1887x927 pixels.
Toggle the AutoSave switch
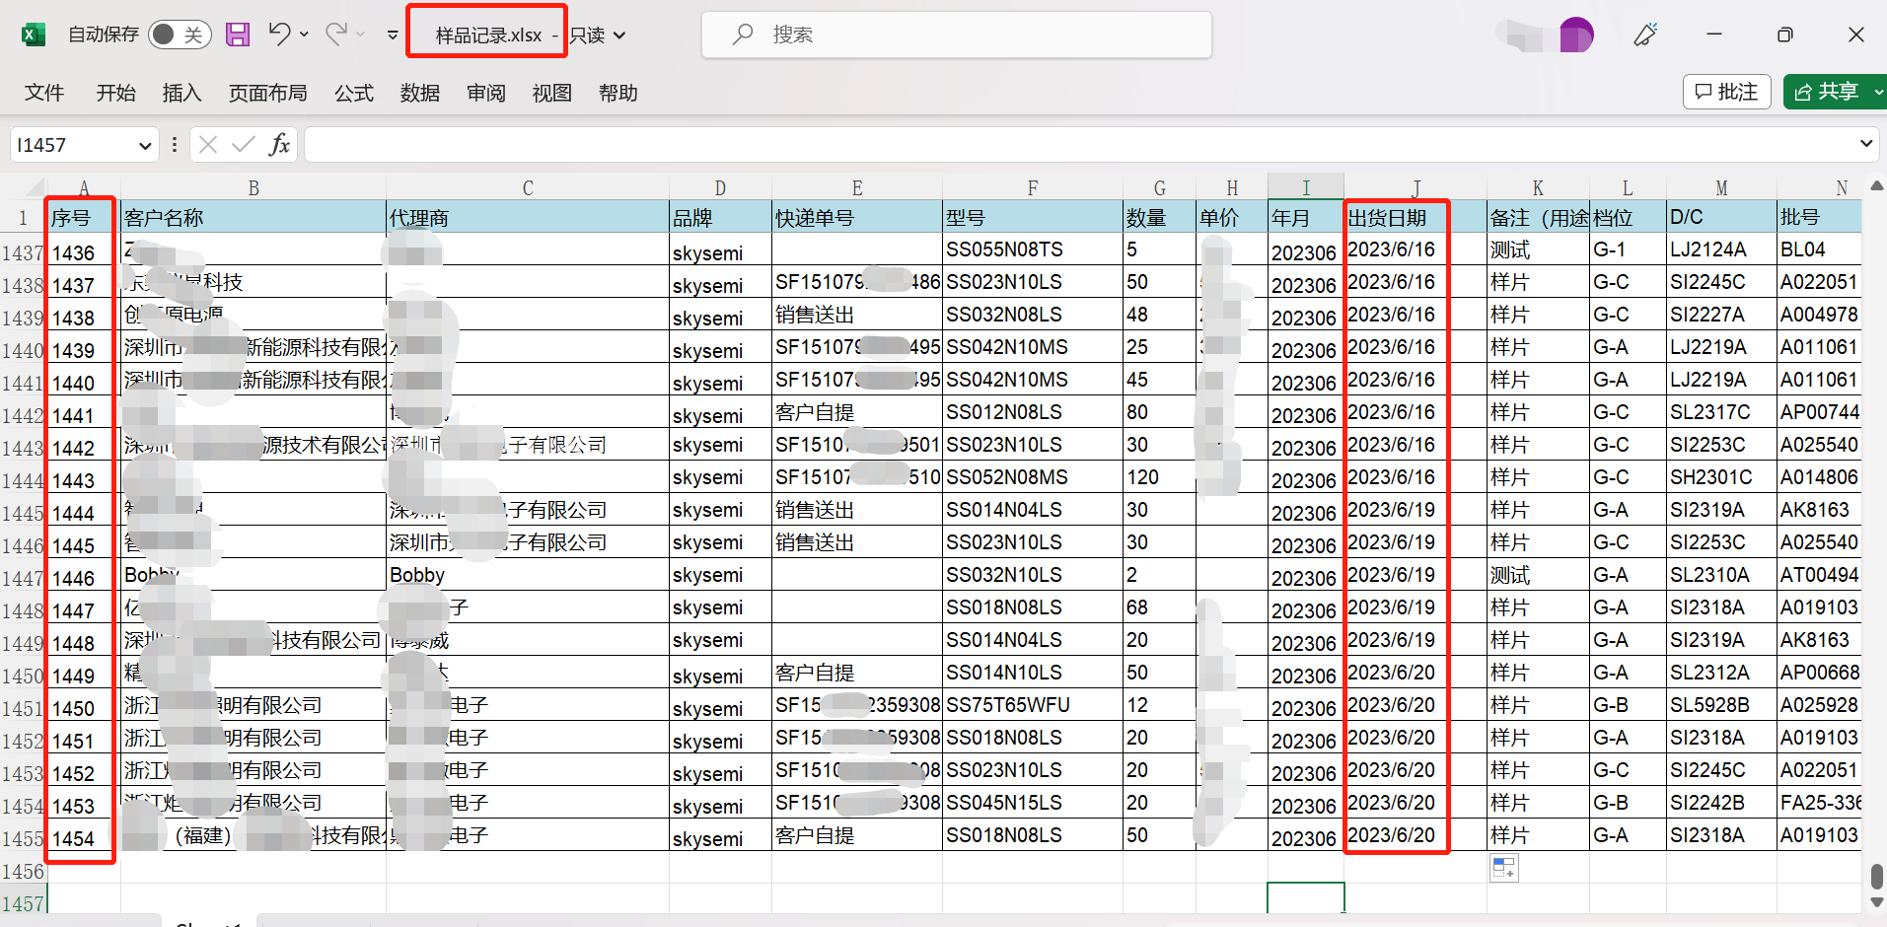click(x=179, y=35)
